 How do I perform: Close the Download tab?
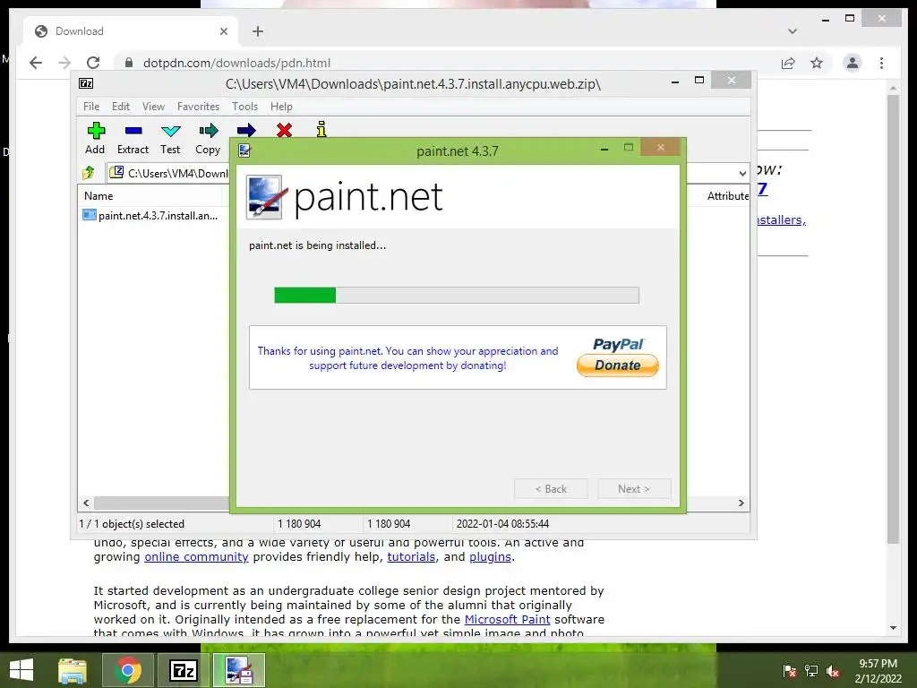click(x=223, y=31)
